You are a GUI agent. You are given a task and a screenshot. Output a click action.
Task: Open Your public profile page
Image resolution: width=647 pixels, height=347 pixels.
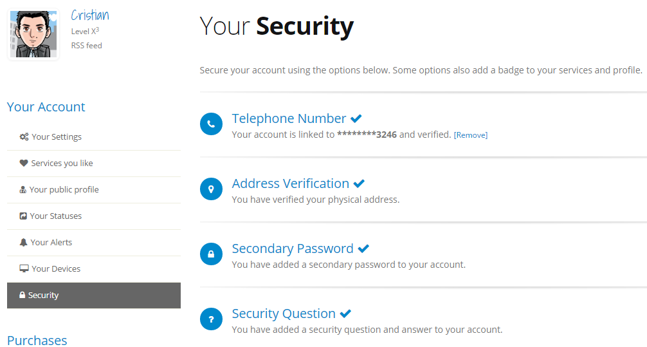point(64,190)
